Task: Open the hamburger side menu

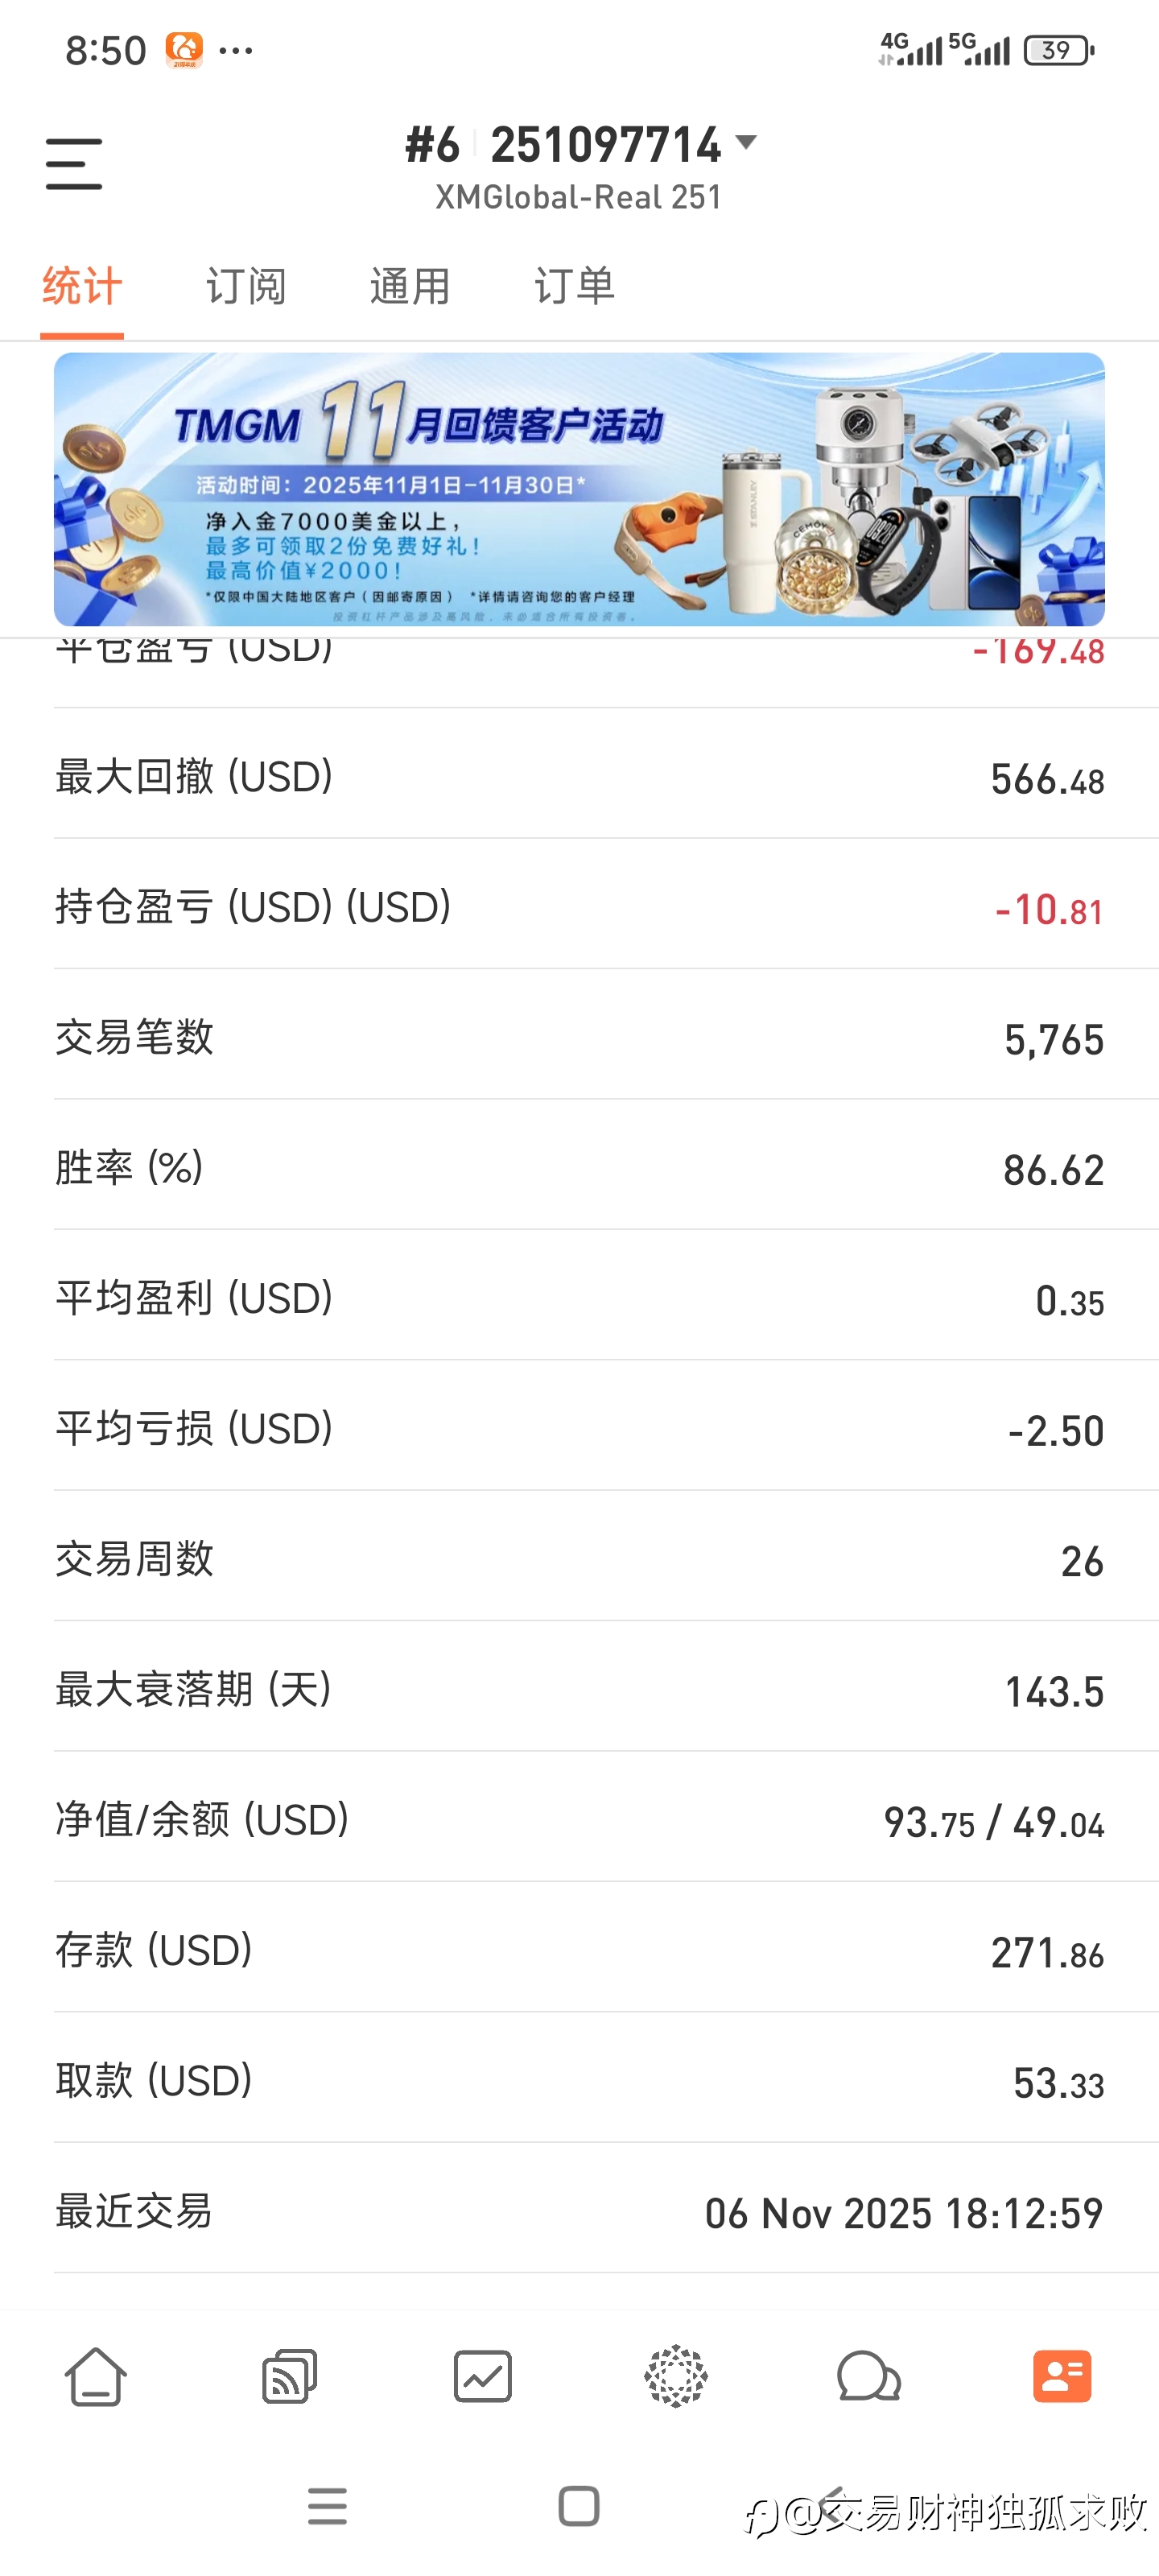Action: click(x=74, y=164)
